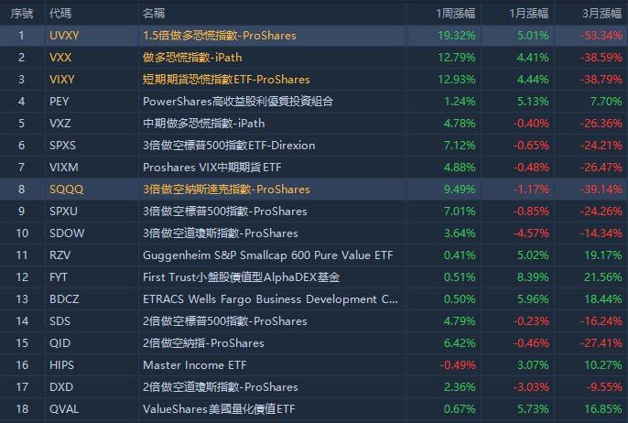The width and height of the screenshot is (628, 423).
Task: Click SDOW monthly change -4.57%
Action: coord(531,233)
